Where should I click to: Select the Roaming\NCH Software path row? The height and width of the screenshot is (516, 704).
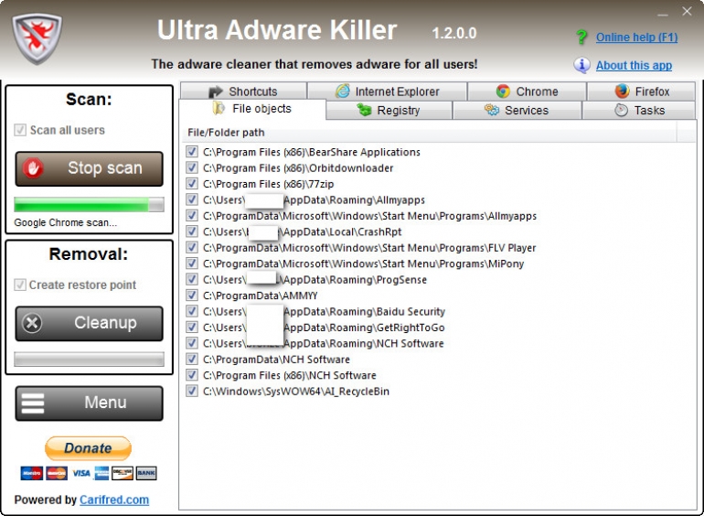pos(315,343)
